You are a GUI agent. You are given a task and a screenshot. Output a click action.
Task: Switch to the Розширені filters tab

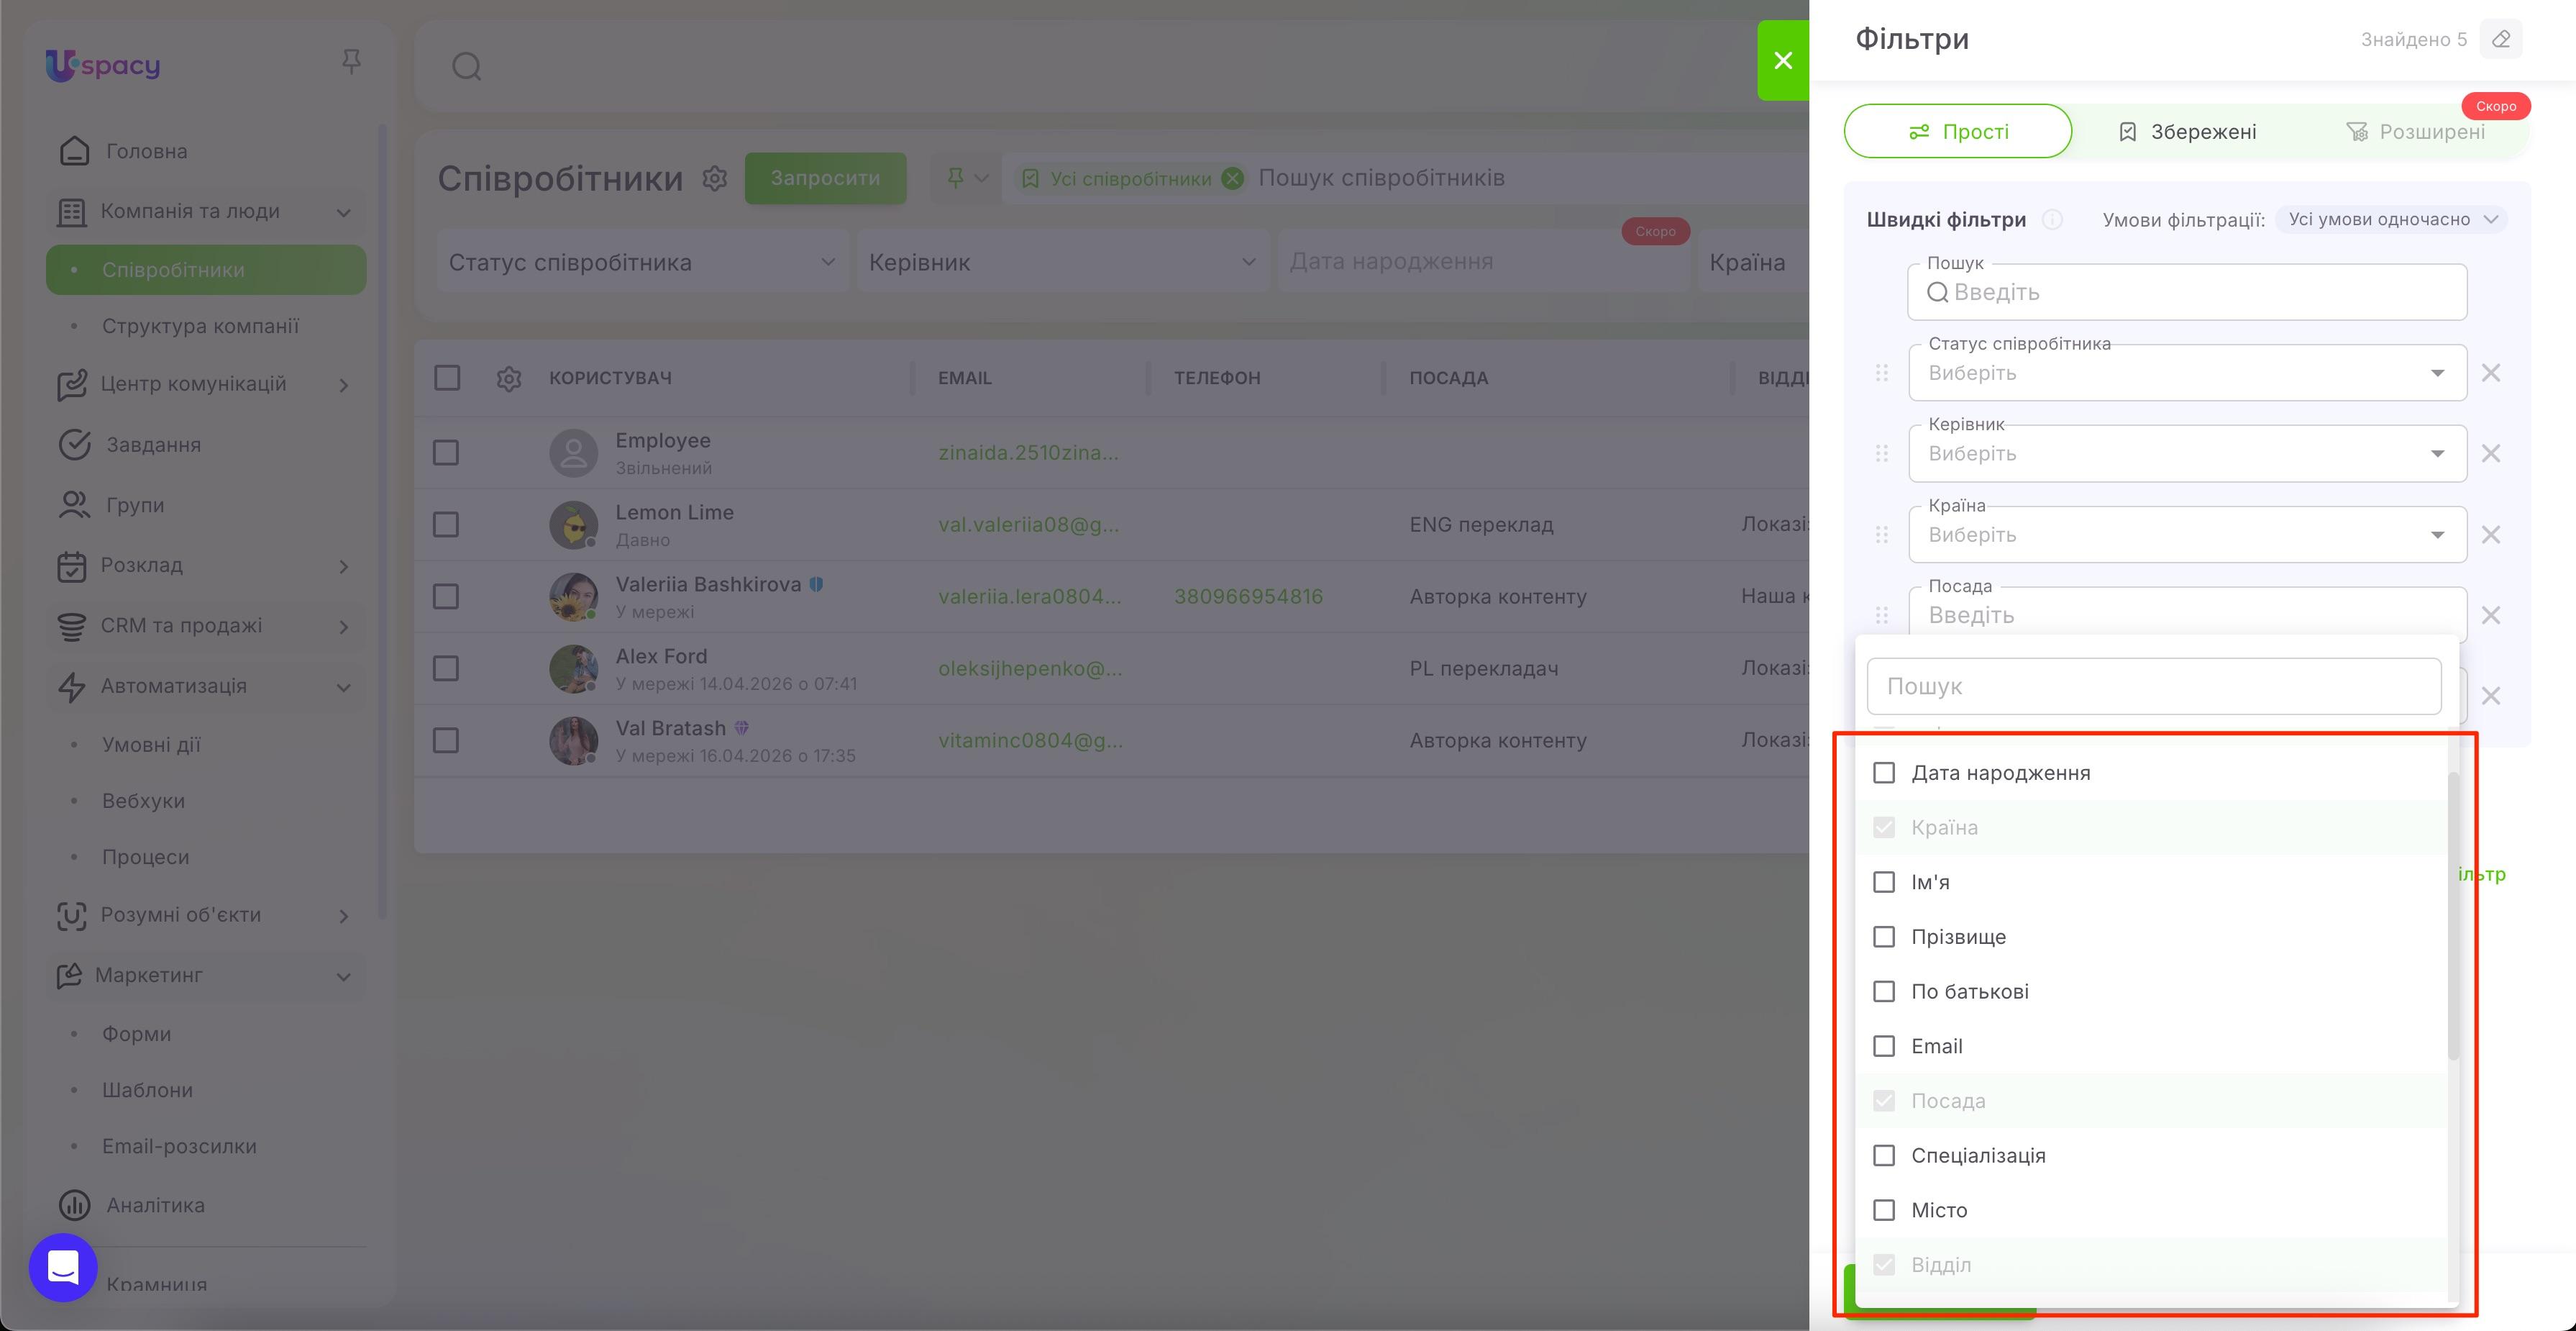click(2415, 131)
